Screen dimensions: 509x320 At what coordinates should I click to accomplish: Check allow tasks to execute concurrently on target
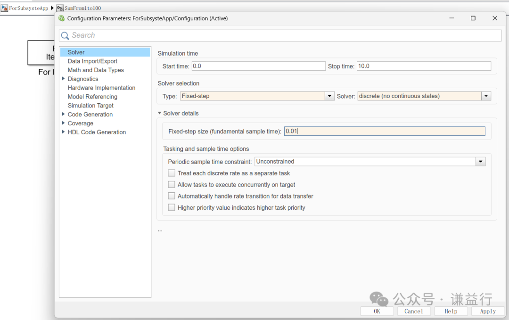(172, 184)
